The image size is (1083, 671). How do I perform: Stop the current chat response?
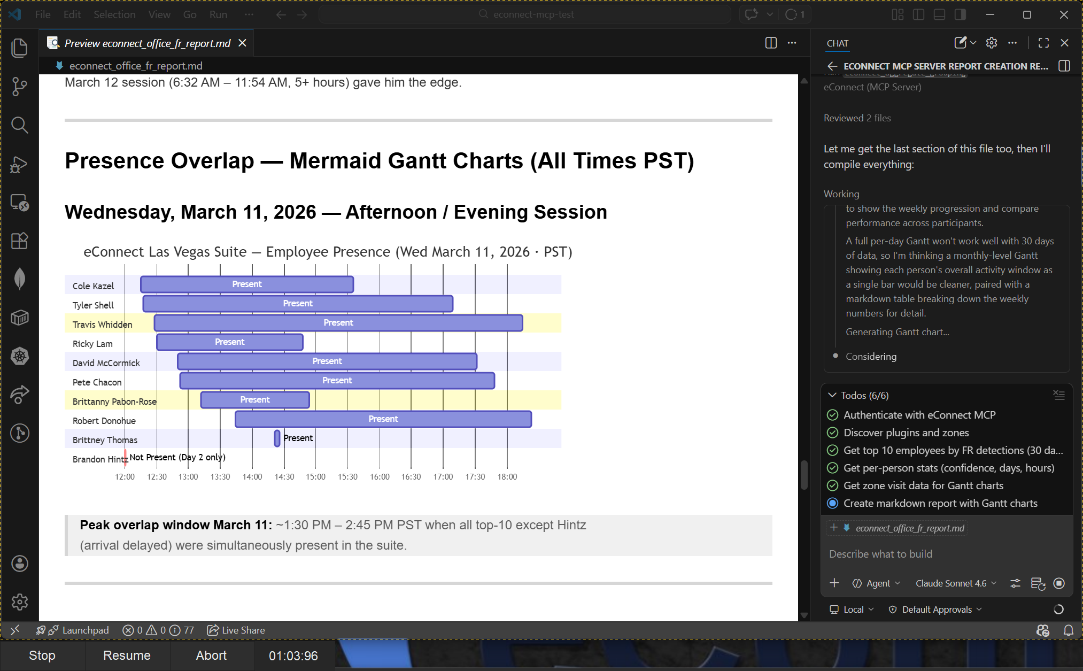click(x=1059, y=583)
